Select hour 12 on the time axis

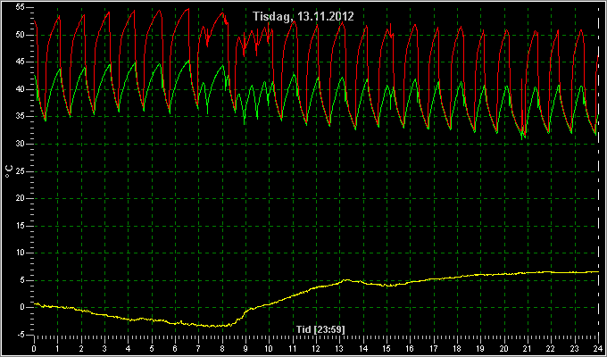click(x=316, y=347)
